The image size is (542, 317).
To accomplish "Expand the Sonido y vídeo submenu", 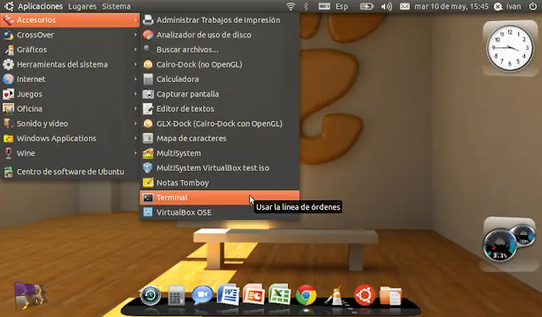I will [x=69, y=123].
